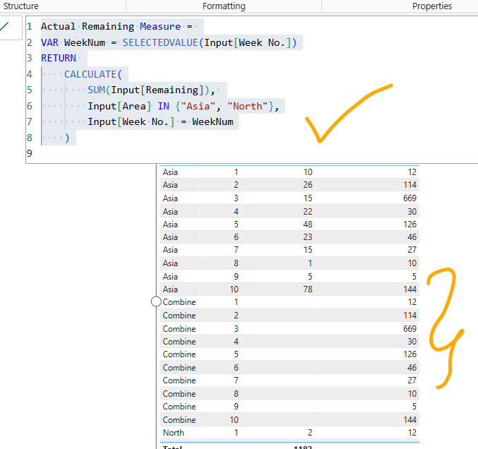Select value 26 in Asia week 2 row
The width and height of the screenshot is (478, 449).
click(308, 185)
